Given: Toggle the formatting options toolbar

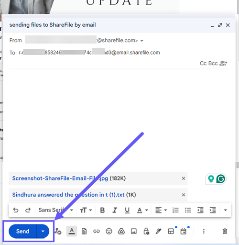Looking at the screenshot, I should point(72,231).
